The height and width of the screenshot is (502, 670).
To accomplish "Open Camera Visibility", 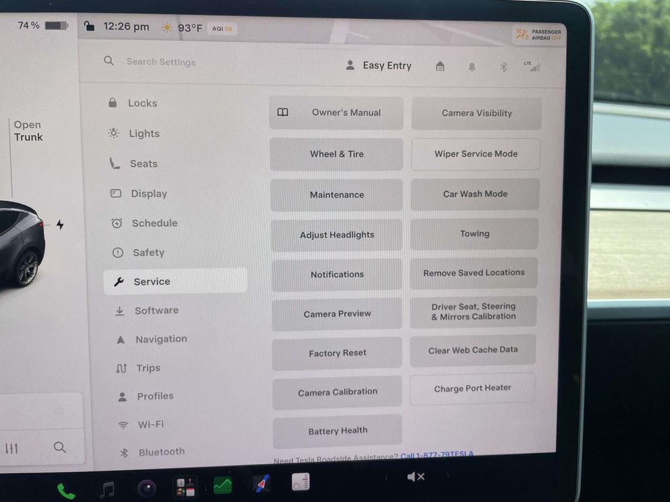I will pos(476,113).
